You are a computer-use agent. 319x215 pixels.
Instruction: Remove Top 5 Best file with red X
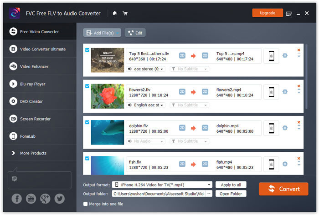click(x=298, y=50)
